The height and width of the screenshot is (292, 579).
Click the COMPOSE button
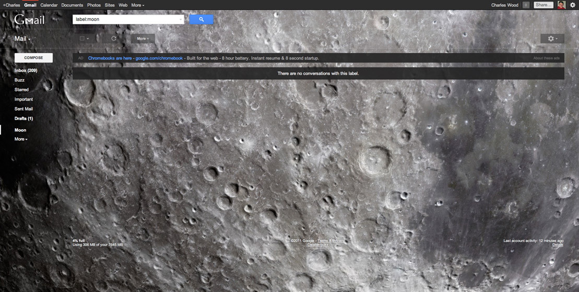click(x=33, y=58)
